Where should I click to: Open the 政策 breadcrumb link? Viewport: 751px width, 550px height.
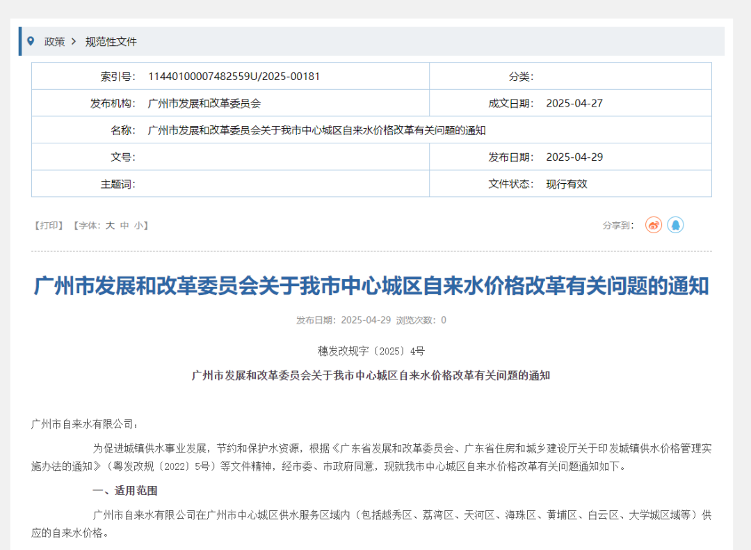(55, 42)
